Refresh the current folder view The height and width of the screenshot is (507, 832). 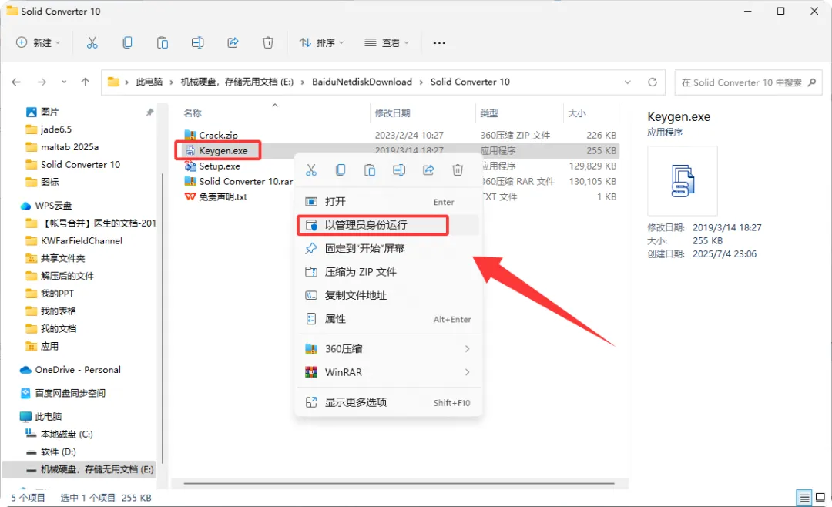coord(653,82)
